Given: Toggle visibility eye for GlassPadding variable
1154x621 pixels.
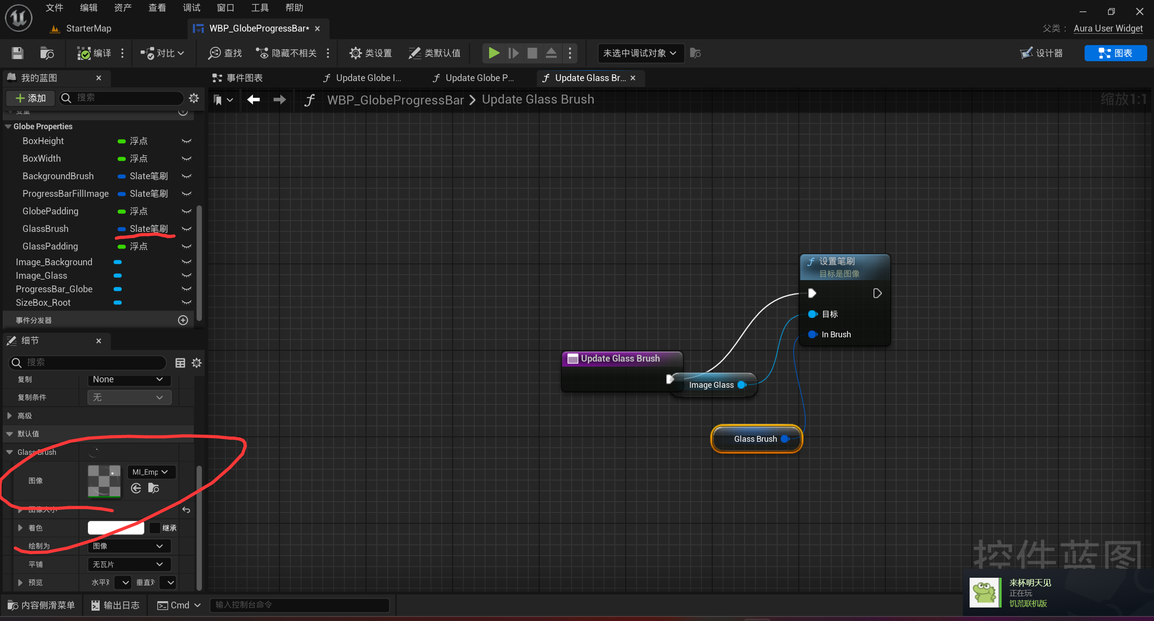Looking at the screenshot, I should (186, 246).
